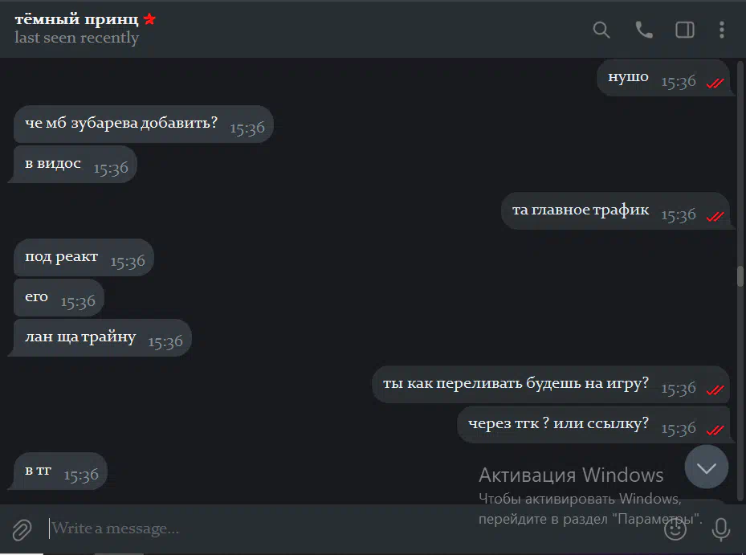Select the message "че мб зубарева добавить?"
The width and height of the screenshot is (746, 555).
point(143,124)
